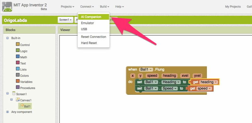
Task: Open the Heading property dropdown in set block
Action: coord(171,82)
